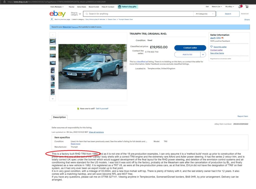Select the Description tab
256x189 pixels.
[x=59, y=117]
